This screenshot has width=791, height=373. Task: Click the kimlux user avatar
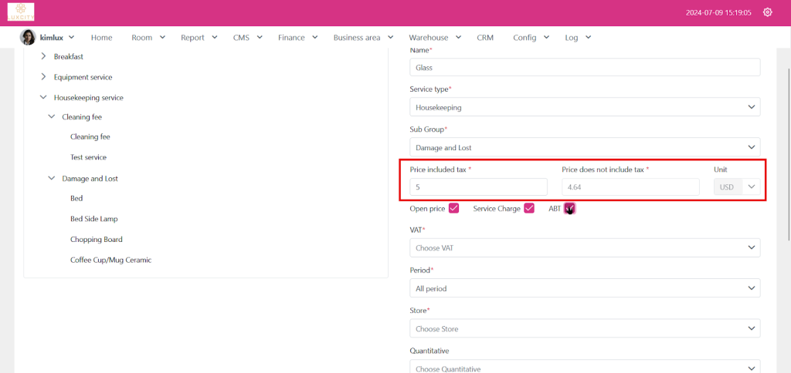(x=28, y=38)
